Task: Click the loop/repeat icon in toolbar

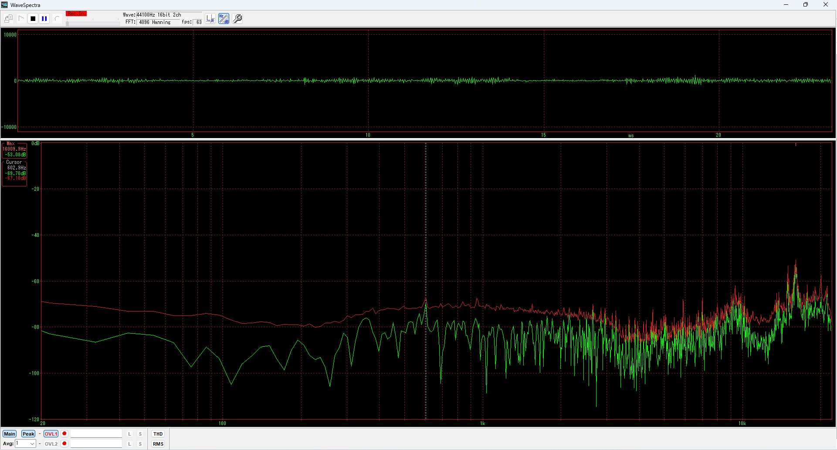Action: pyautogui.click(x=57, y=19)
